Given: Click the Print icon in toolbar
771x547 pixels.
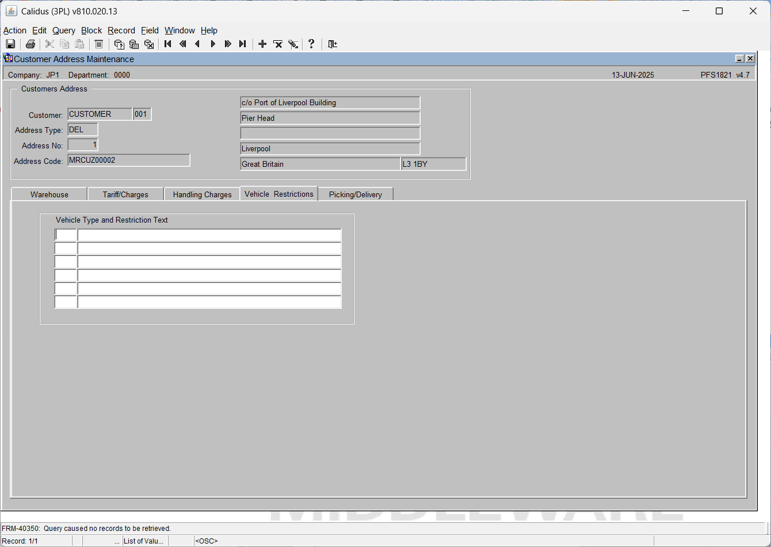Looking at the screenshot, I should 30,44.
